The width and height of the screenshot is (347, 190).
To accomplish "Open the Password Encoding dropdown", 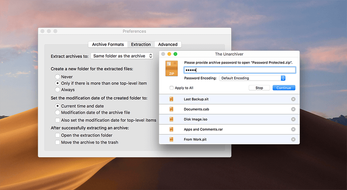I will tap(252, 78).
